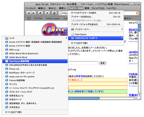Click すべてをタブで開く in bookmark menu
Viewport: 144px width, 117px height.
pos(96,43)
